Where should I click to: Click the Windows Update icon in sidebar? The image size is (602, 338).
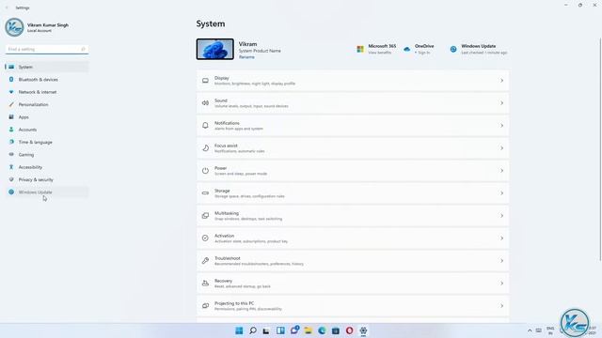11,192
